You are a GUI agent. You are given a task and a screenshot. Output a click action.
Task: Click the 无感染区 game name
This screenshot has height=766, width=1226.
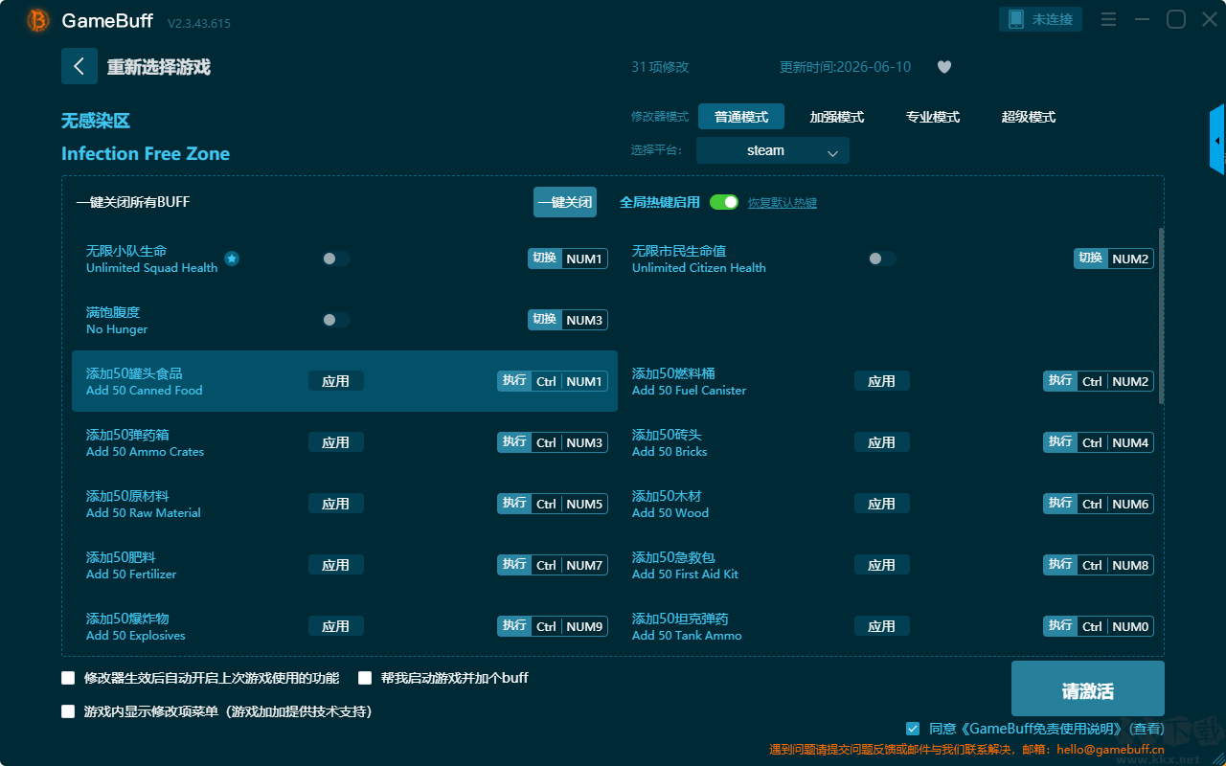pyautogui.click(x=96, y=121)
